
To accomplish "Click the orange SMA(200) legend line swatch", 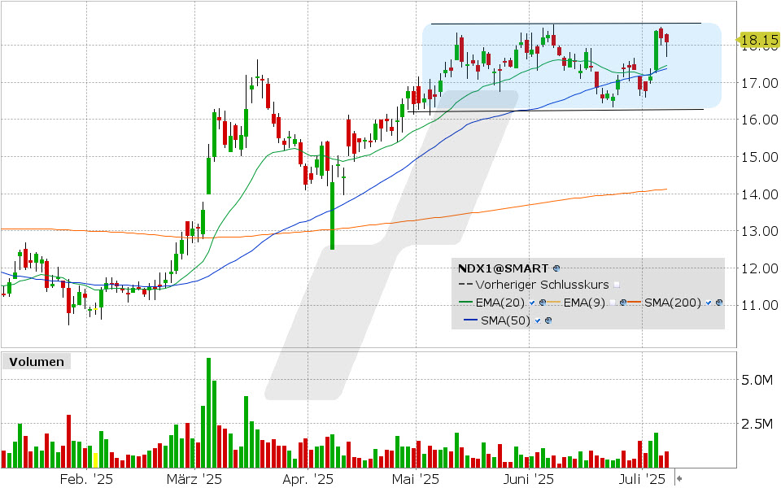I will click(634, 302).
